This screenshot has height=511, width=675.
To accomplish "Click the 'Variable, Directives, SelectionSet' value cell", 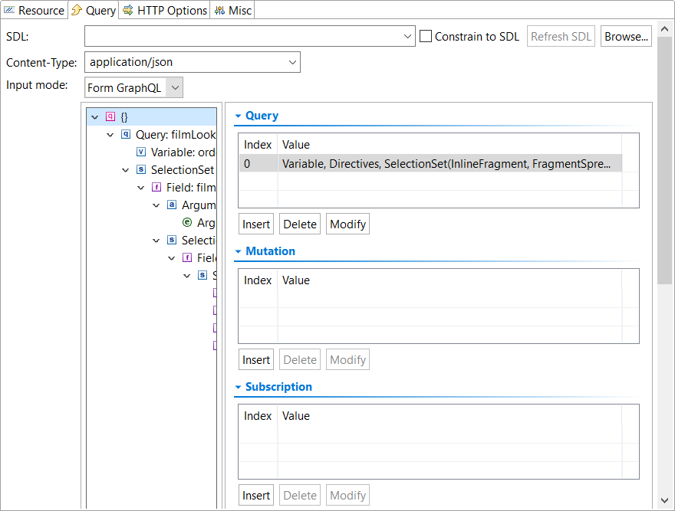I will [x=446, y=163].
